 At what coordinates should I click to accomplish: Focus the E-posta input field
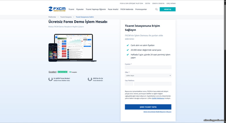pos(148,67)
